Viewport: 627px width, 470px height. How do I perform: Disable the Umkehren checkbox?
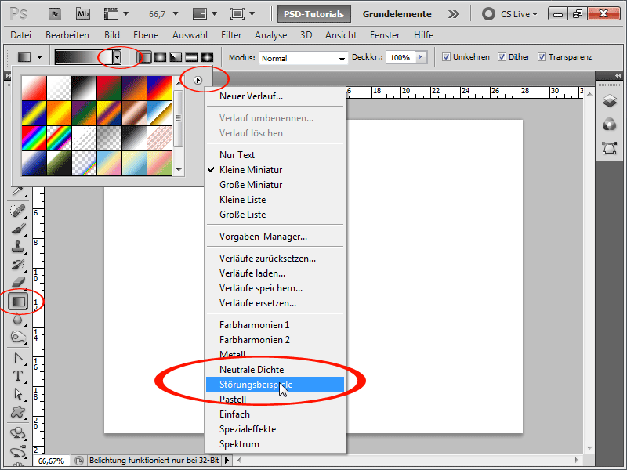click(x=446, y=57)
